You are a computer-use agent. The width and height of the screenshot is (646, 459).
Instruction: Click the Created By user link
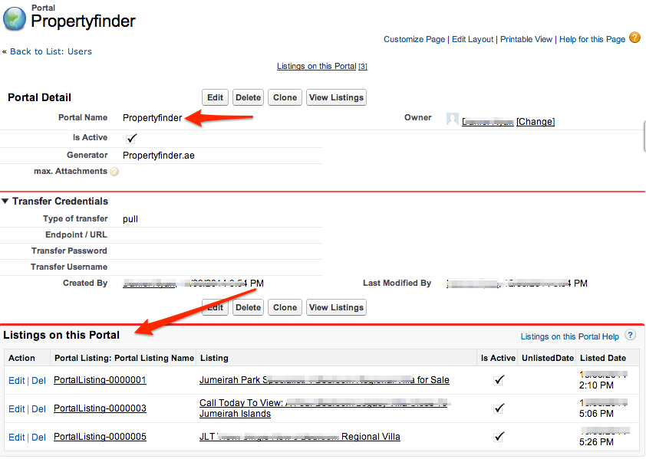(x=150, y=284)
